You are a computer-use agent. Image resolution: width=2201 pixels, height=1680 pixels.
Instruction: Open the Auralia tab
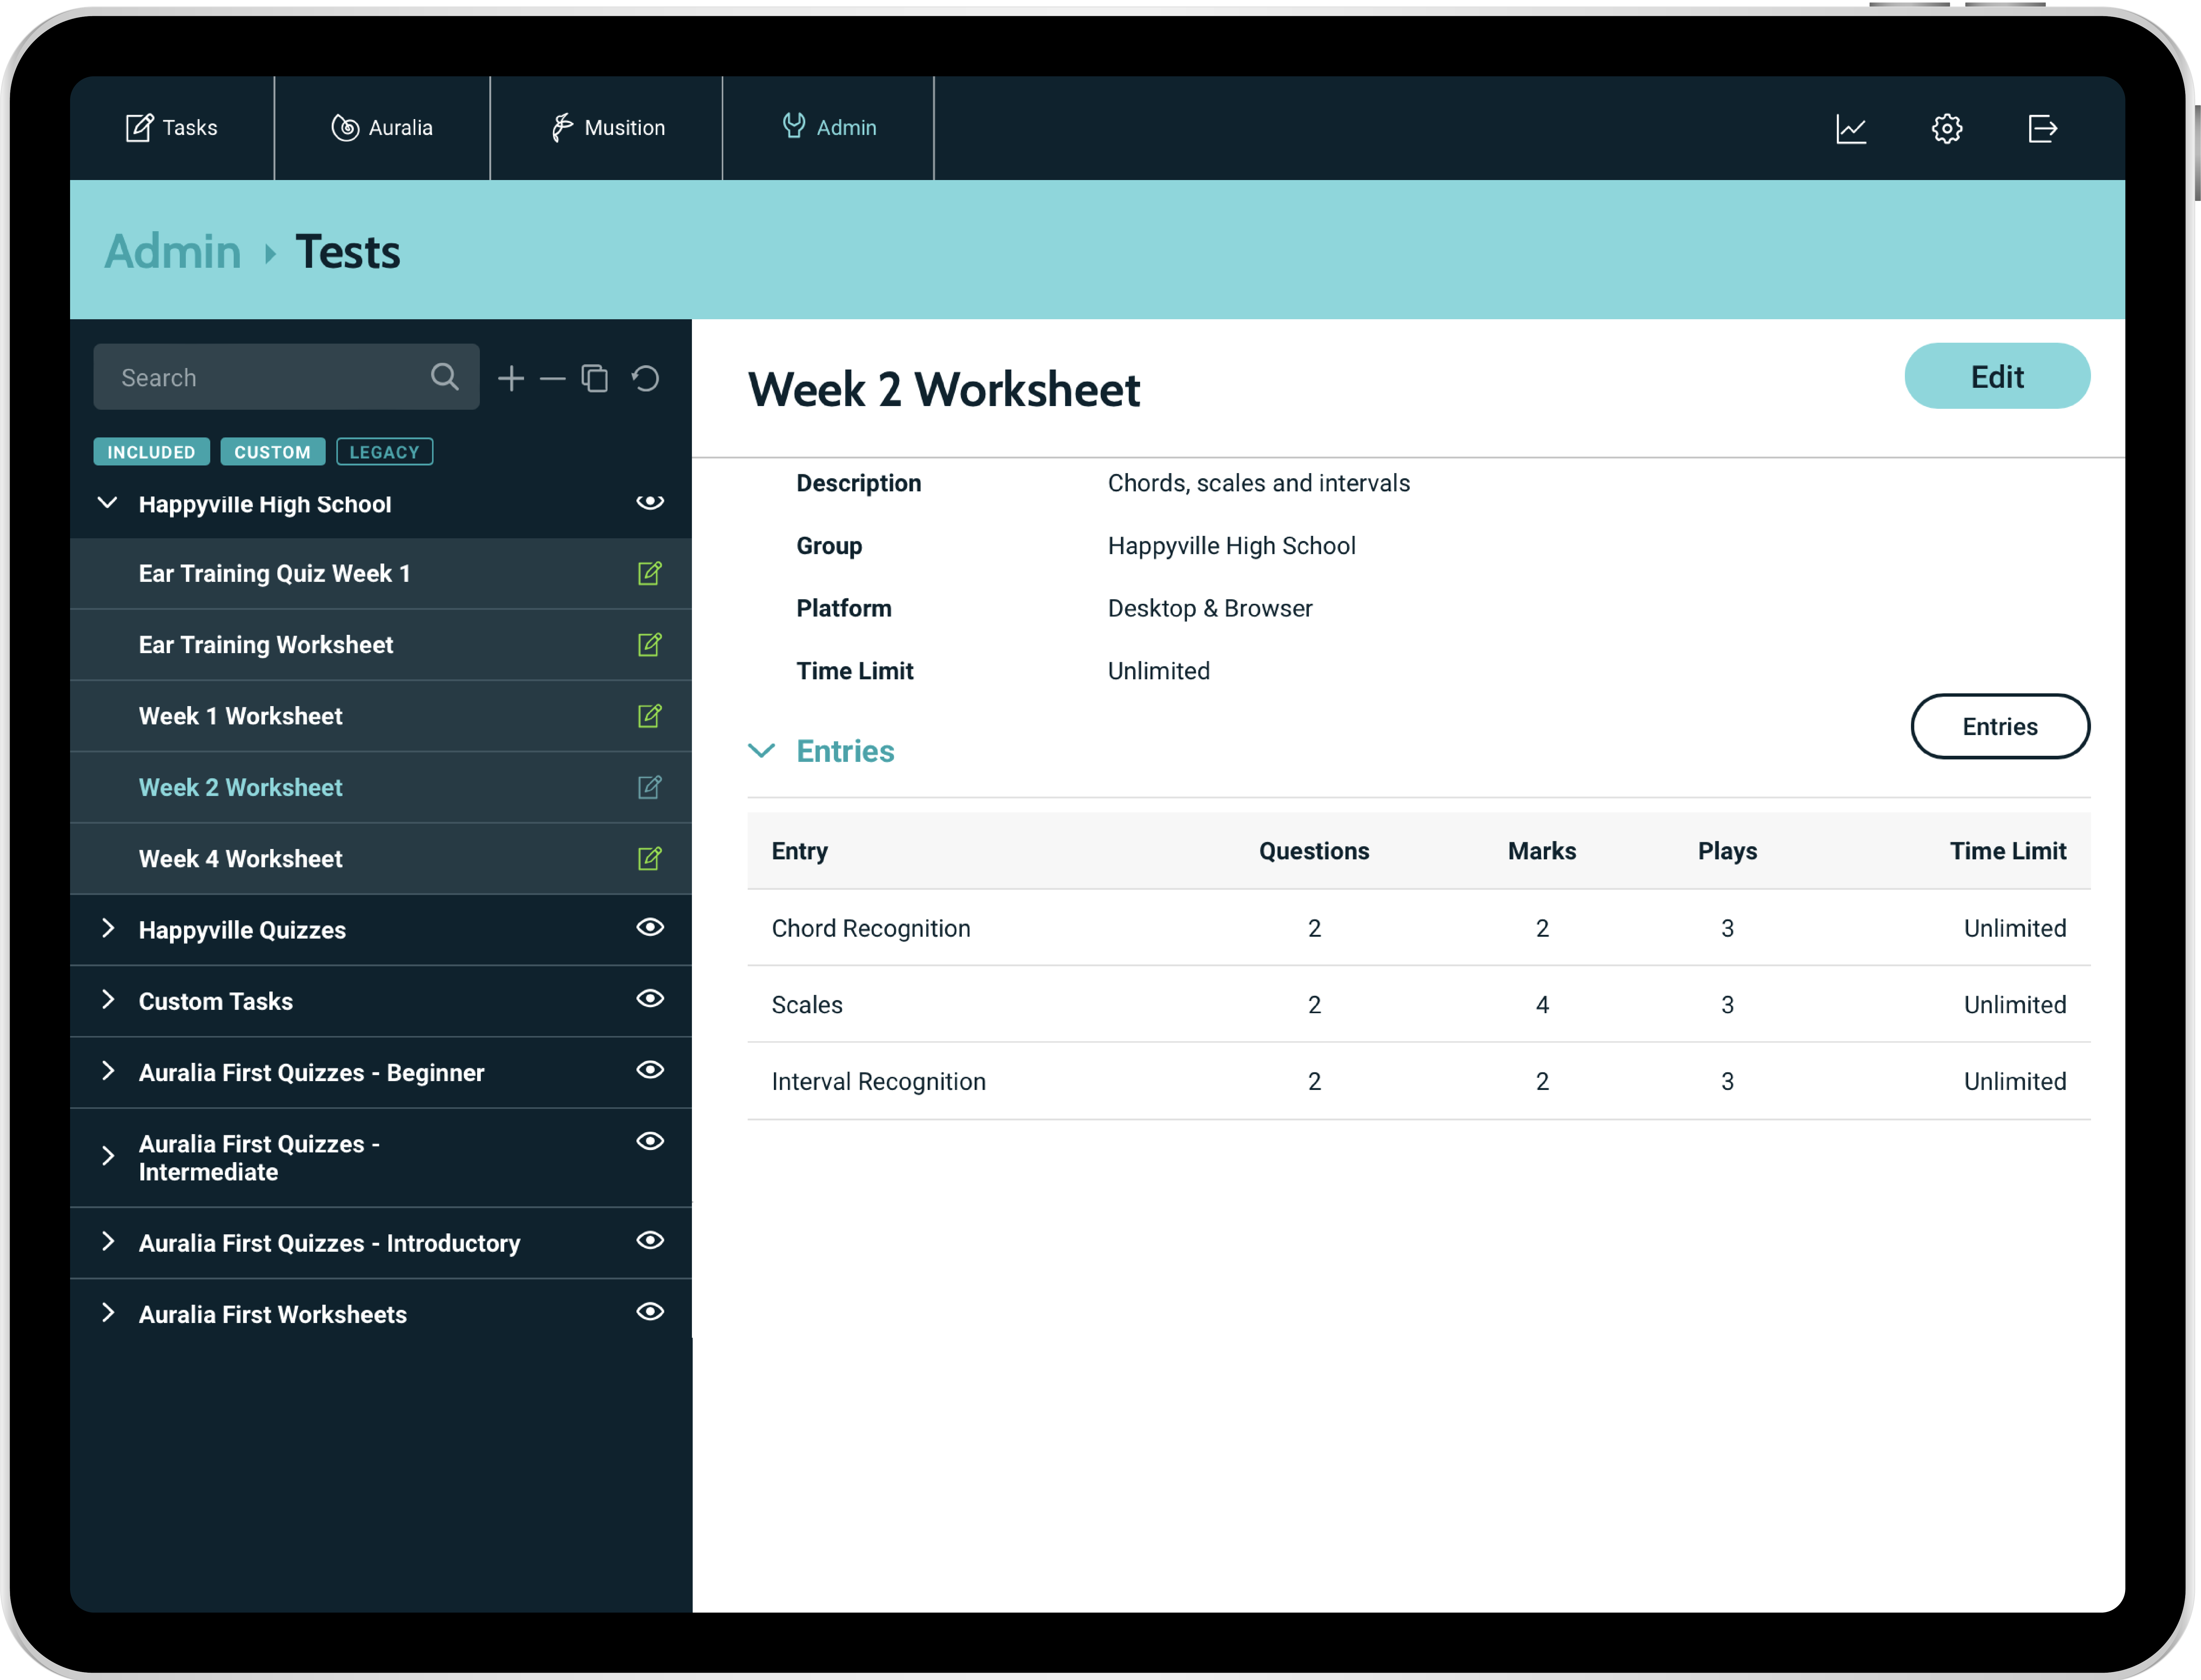point(382,128)
